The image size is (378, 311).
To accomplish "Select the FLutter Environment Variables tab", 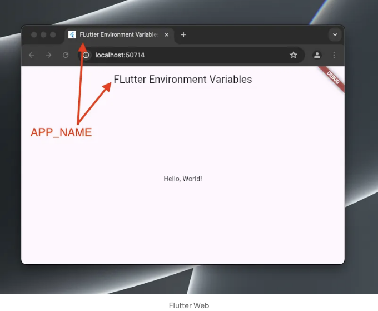I will click(x=119, y=35).
